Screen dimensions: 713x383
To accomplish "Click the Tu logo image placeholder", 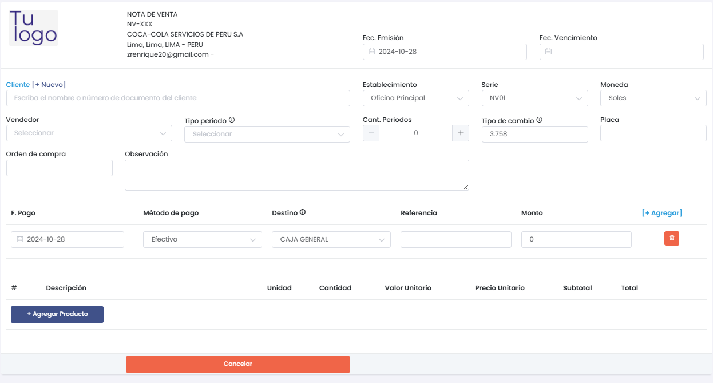I will (33, 27).
